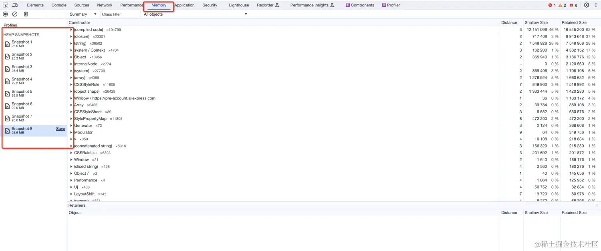This screenshot has width=601, height=251.
Task: Sort by Constructor column header
Action: pos(283,22)
